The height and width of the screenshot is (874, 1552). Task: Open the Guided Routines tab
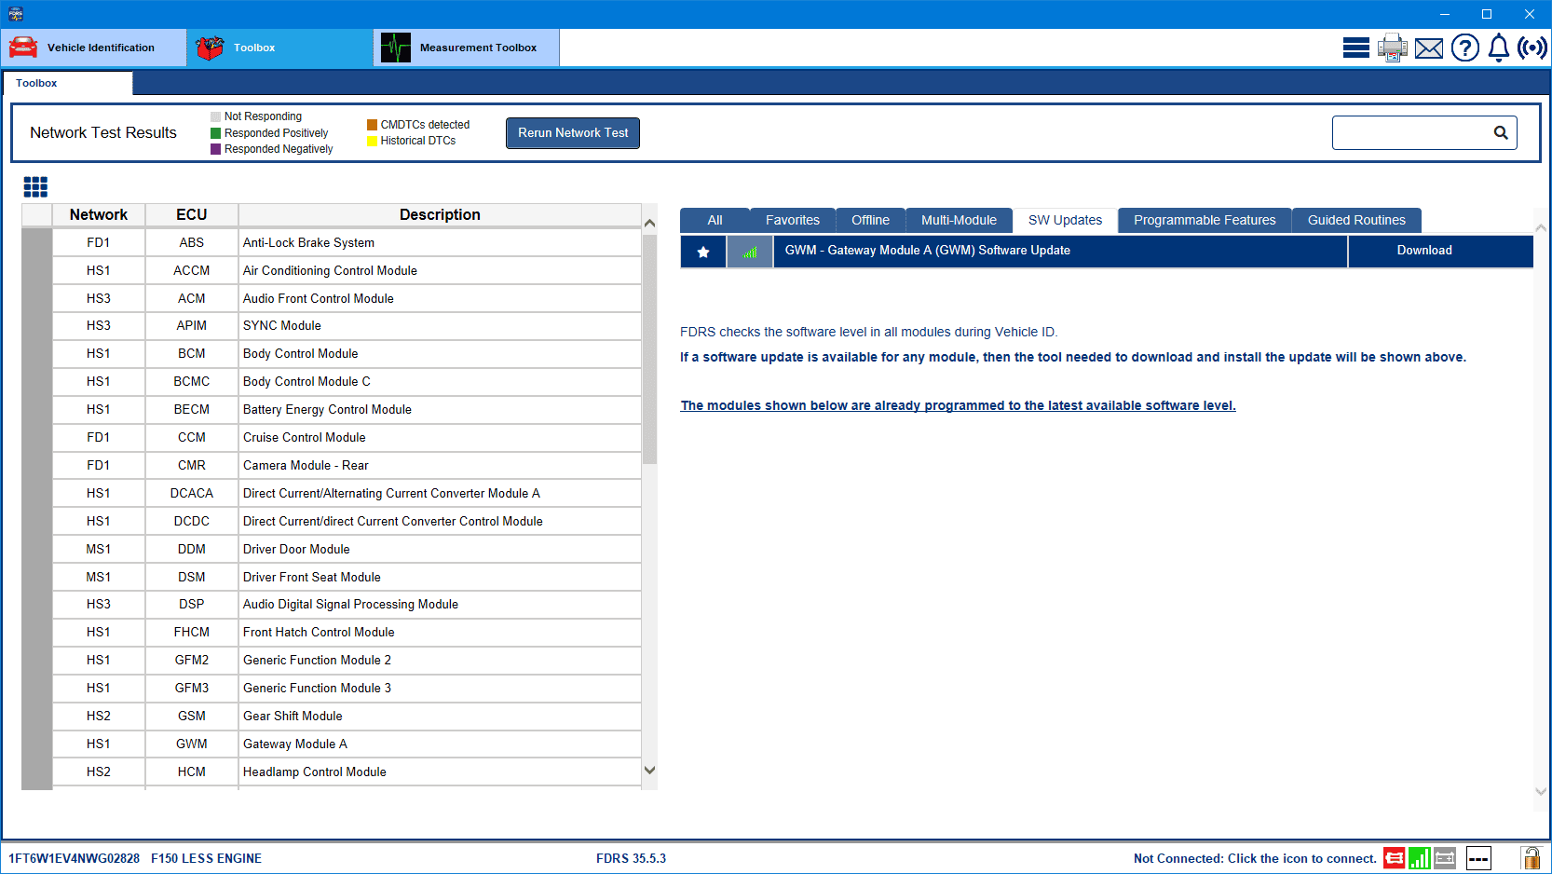[x=1355, y=220]
